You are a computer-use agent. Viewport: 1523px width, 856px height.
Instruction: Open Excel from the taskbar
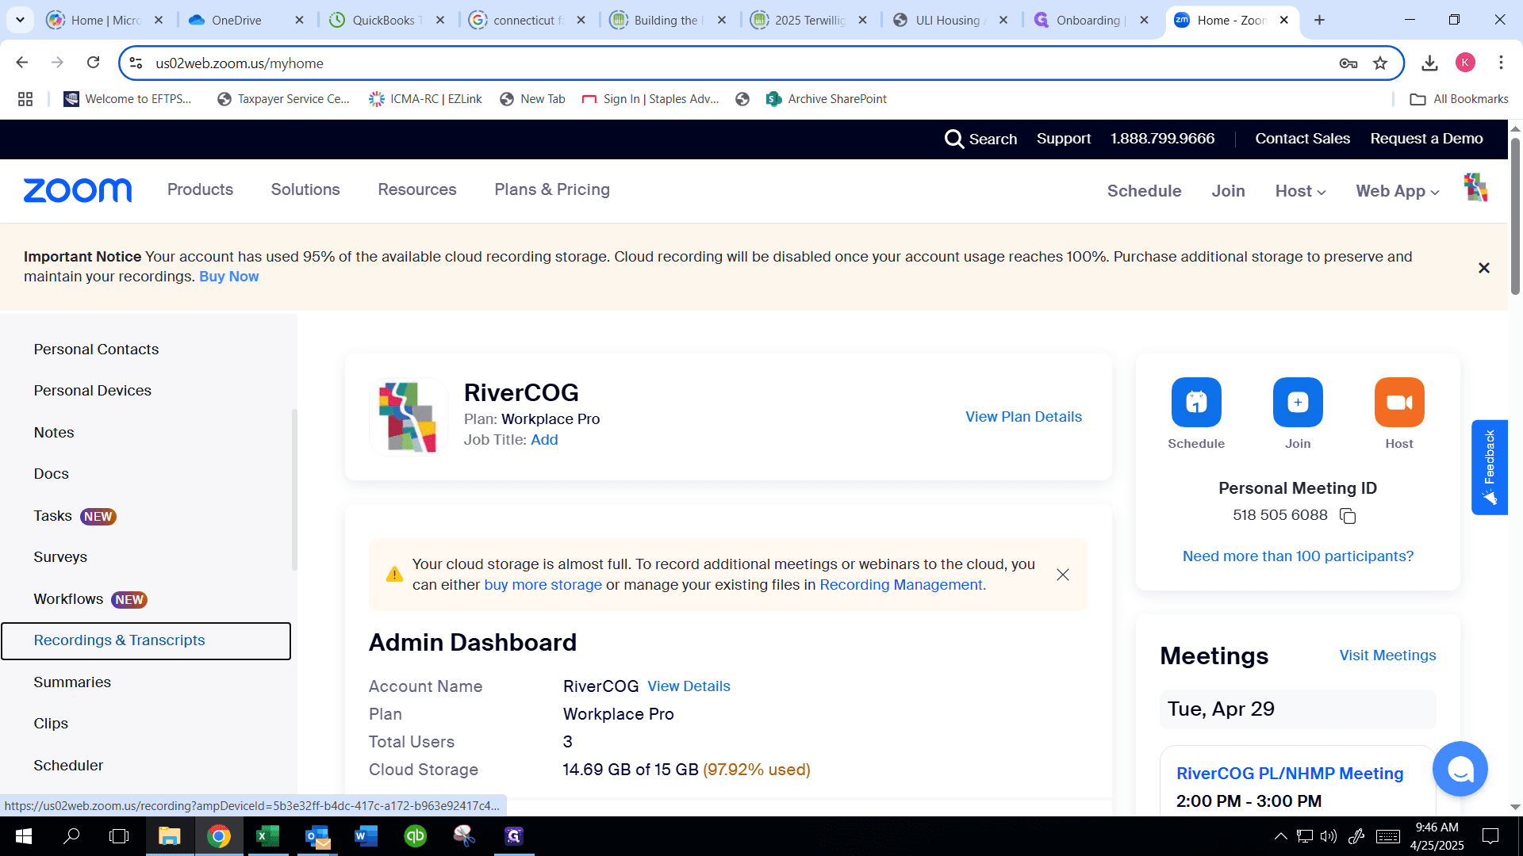[x=267, y=836]
